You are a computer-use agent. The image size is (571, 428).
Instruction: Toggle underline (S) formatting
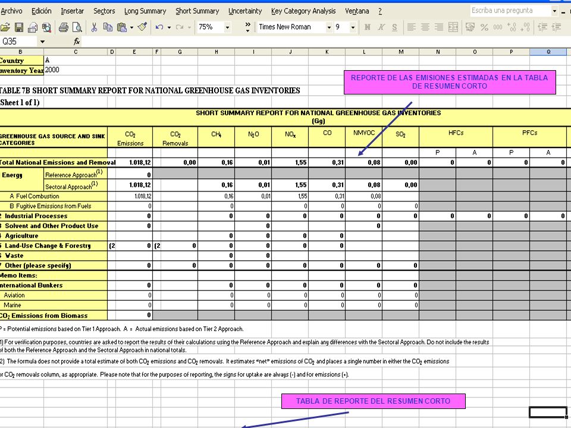point(395,27)
